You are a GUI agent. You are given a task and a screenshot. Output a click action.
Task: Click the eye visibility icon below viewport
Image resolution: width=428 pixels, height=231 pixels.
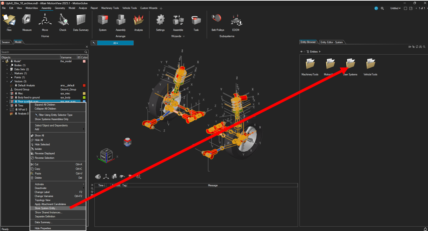point(98,177)
